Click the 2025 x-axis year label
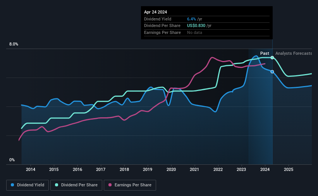Screen dimensions: 318x196 tap(289, 169)
